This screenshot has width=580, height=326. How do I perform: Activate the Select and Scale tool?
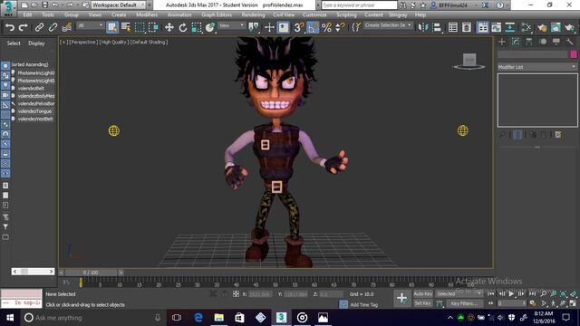197,27
